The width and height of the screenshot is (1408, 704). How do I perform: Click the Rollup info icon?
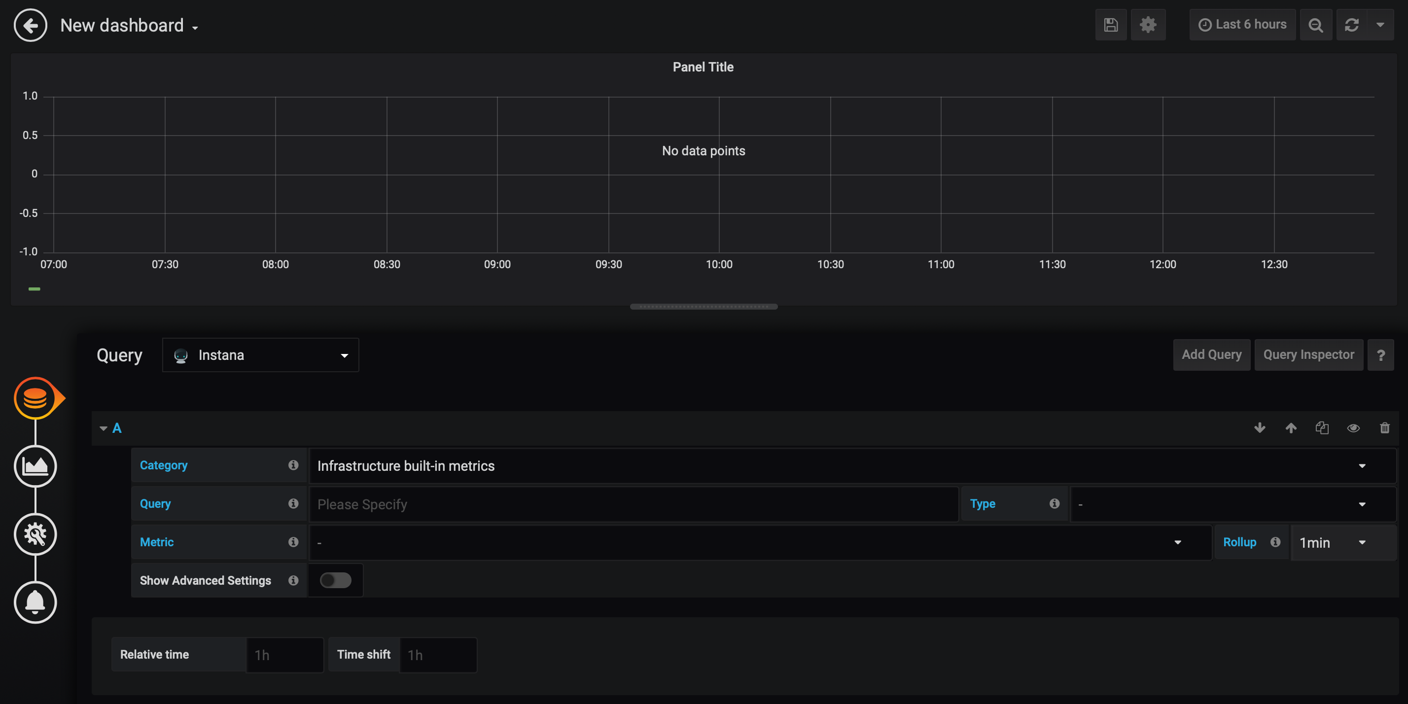click(x=1275, y=542)
